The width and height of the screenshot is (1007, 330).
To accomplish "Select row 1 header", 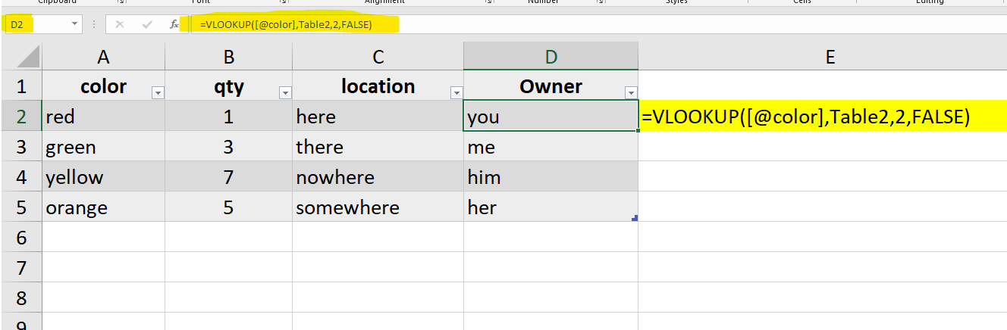I will tap(21, 86).
